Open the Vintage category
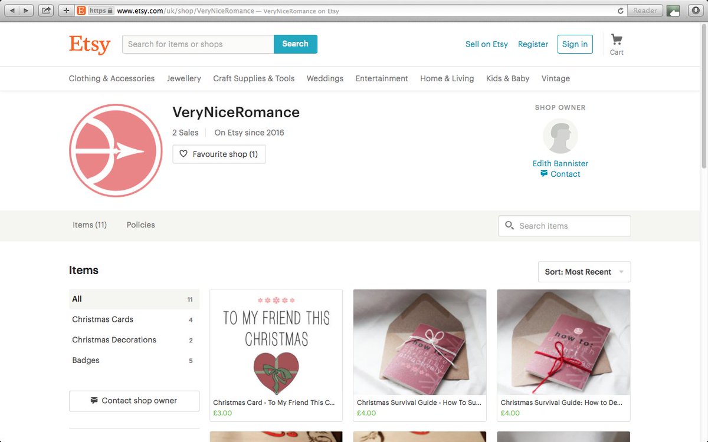 (556, 78)
